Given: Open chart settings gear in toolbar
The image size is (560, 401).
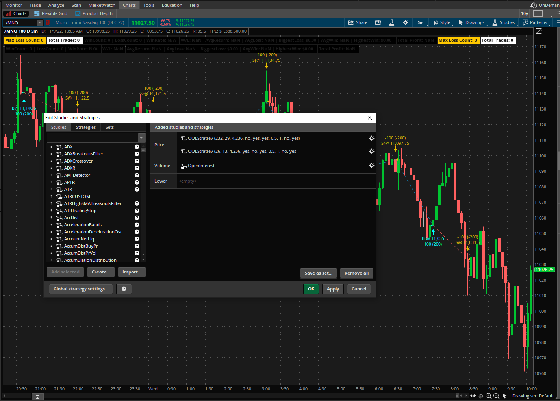Looking at the screenshot, I should [x=406, y=22].
